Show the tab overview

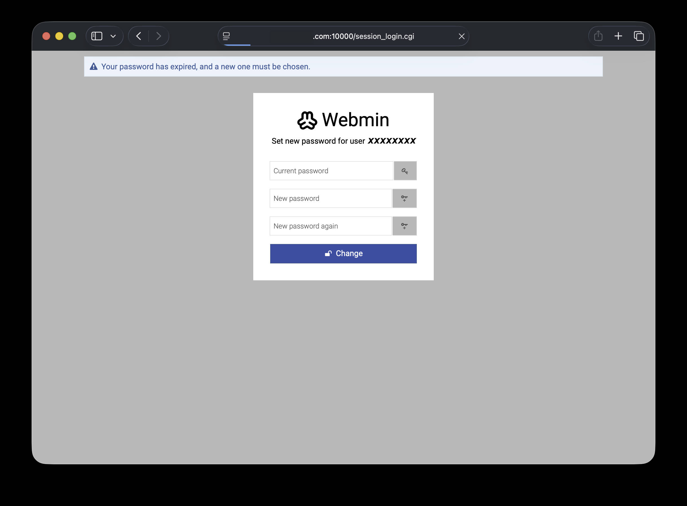pyautogui.click(x=638, y=36)
